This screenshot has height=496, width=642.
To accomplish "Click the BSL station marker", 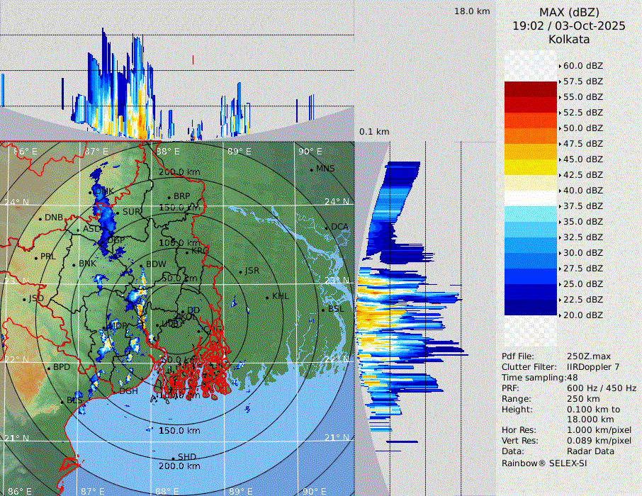I will click(x=323, y=310).
